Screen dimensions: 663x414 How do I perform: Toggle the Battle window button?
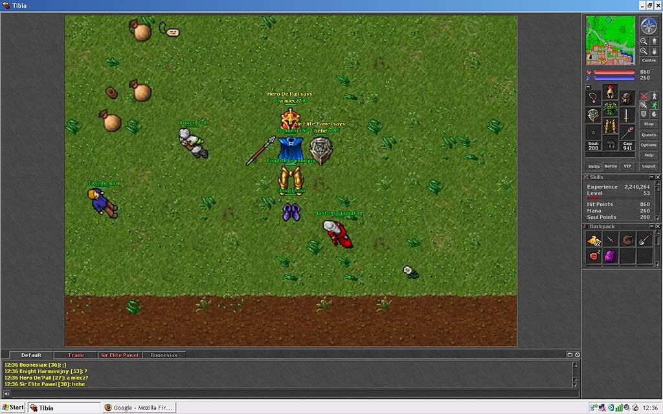coord(611,166)
